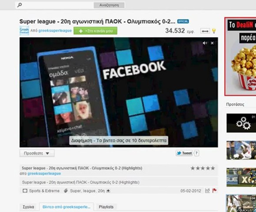Open the suggested video labeled QUICKLIST
Viewport: 256px width, 212px height.
coord(241,203)
